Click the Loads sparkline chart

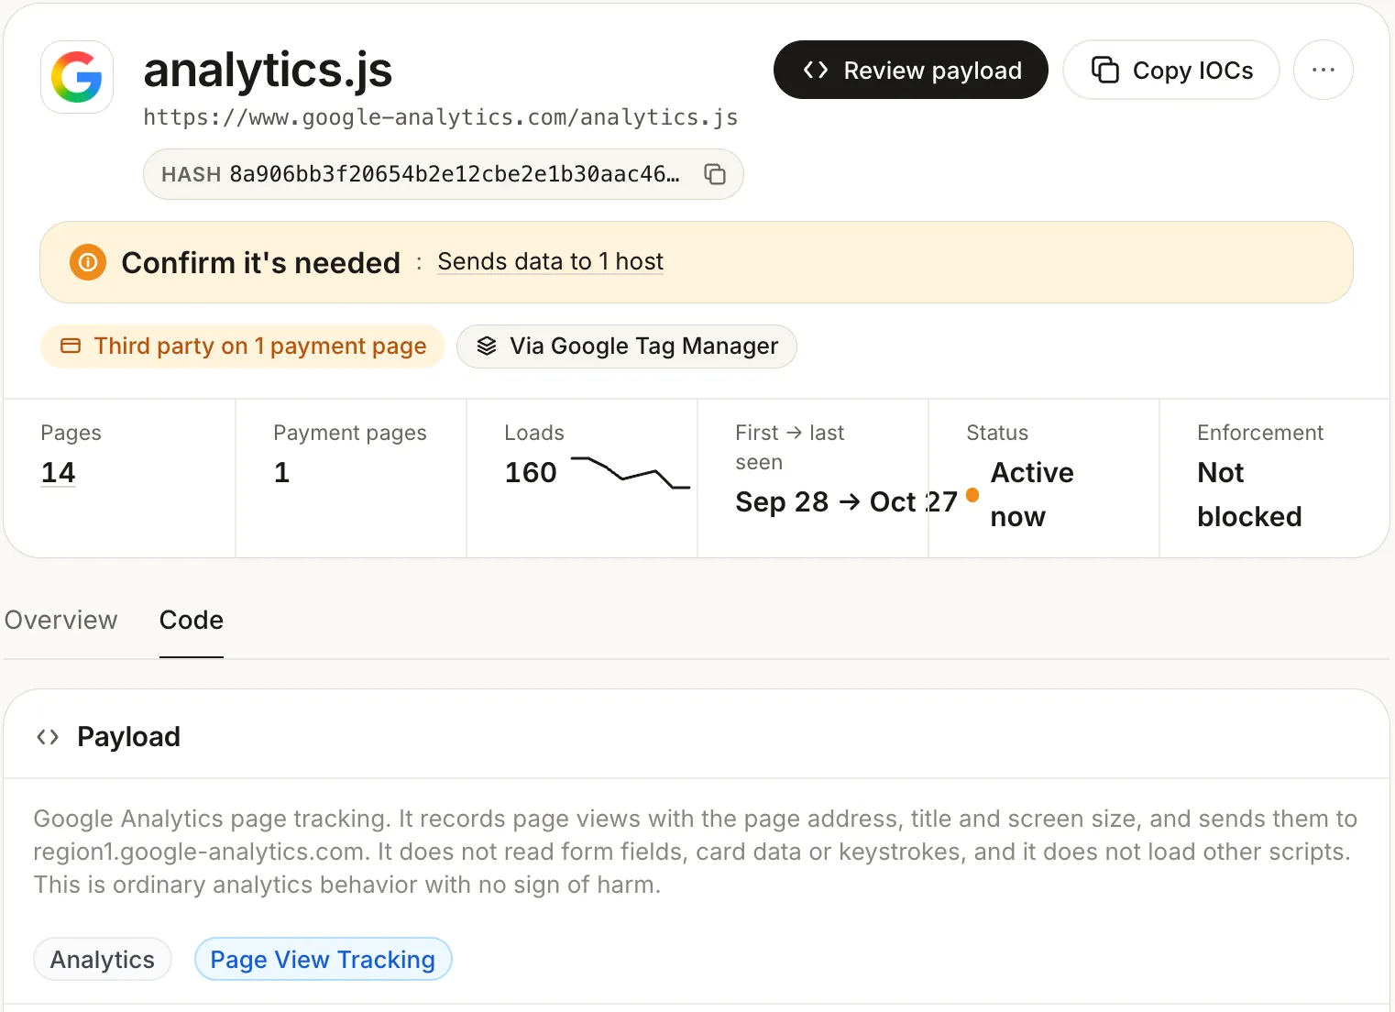point(631,473)
